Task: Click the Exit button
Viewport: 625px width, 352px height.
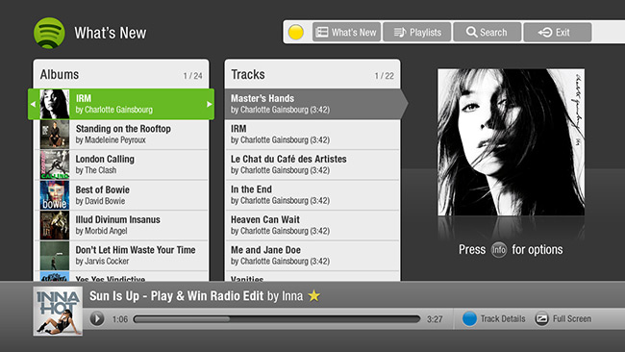Action: tap(558, 33)
